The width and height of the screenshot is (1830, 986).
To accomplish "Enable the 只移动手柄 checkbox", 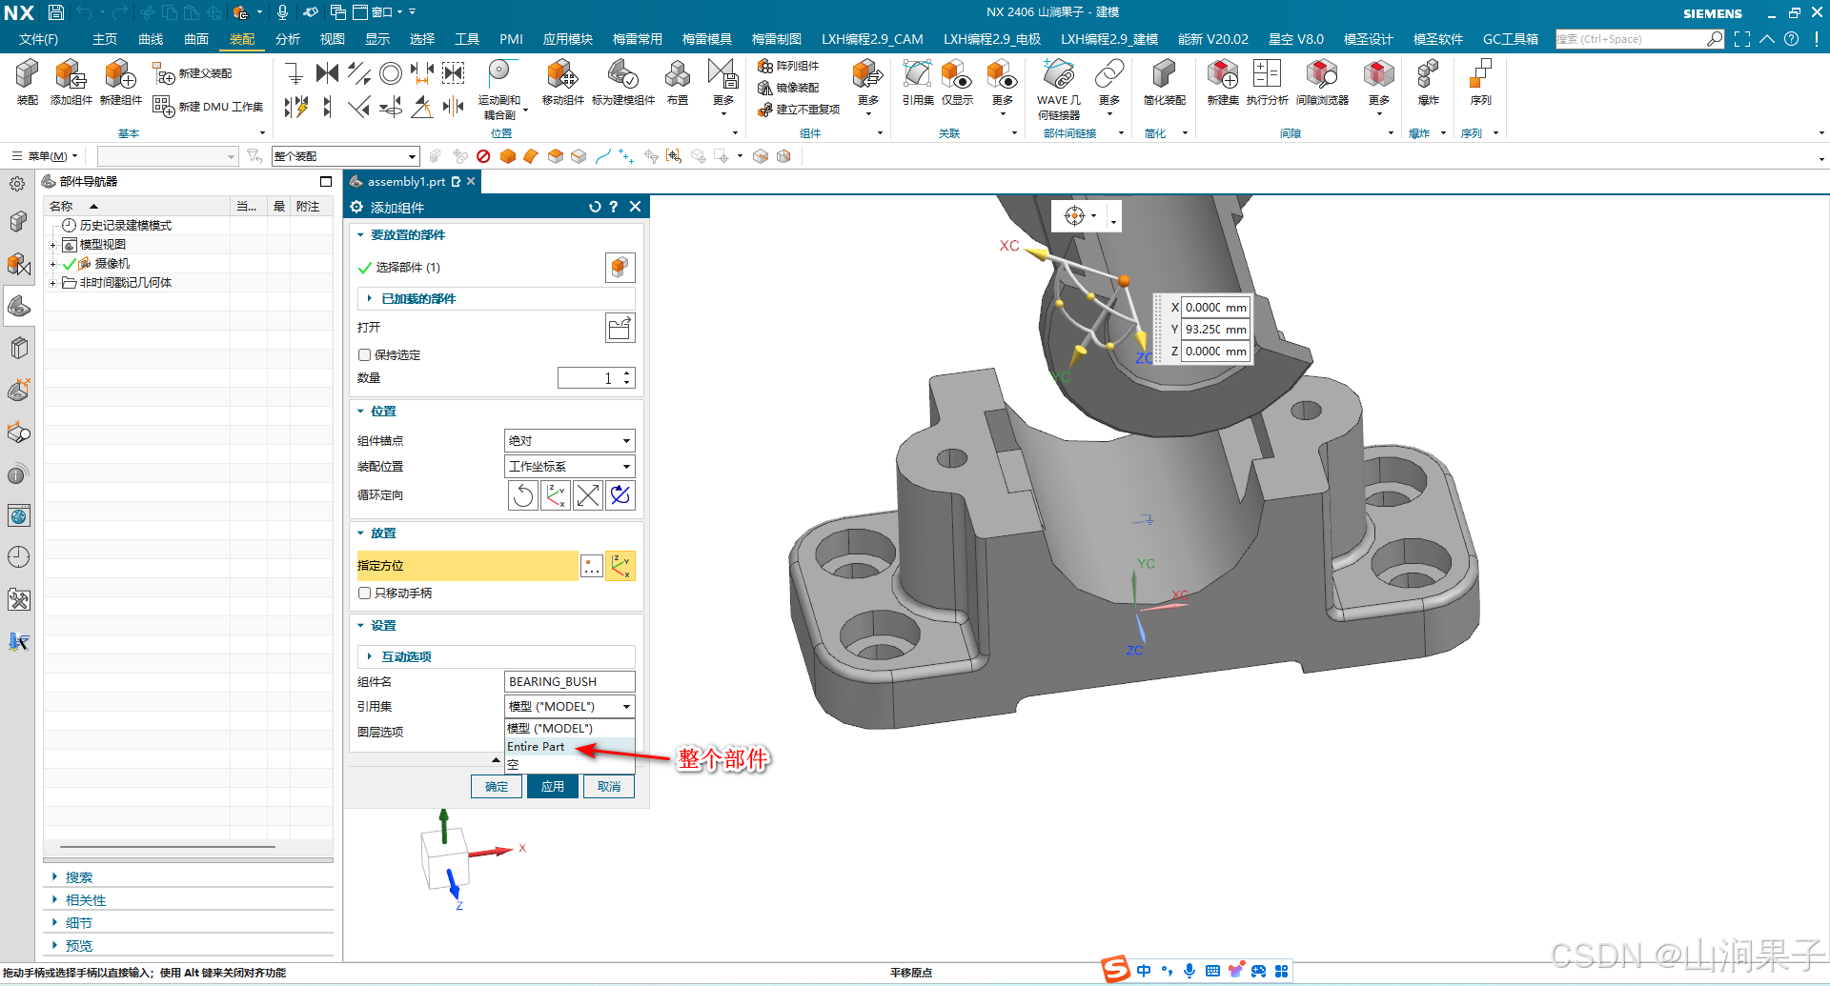I will tap(364, 594).
